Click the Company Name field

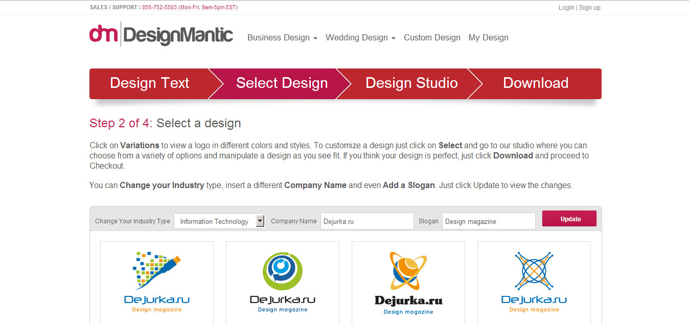(367, 221)
